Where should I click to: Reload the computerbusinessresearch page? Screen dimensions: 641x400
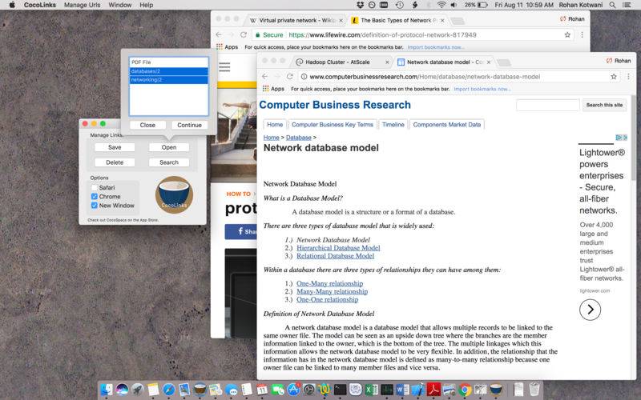290,77
